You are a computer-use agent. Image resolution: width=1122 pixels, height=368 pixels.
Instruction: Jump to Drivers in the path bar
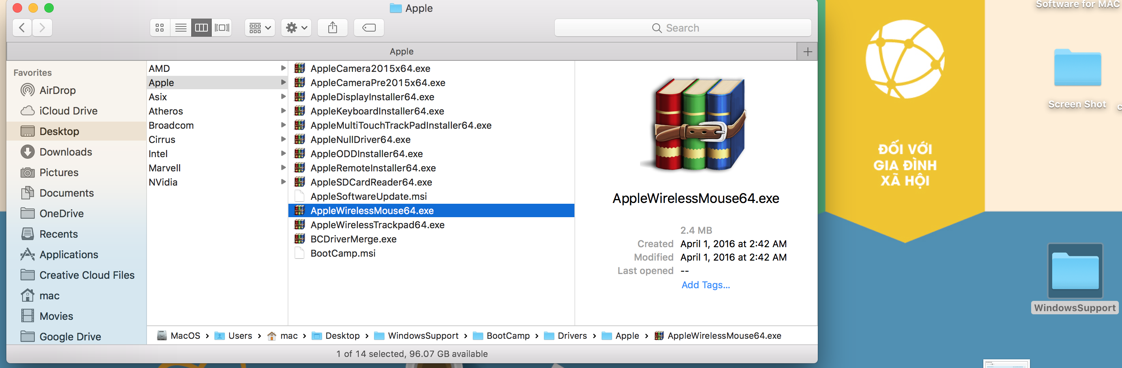click(x=566, y=335)
